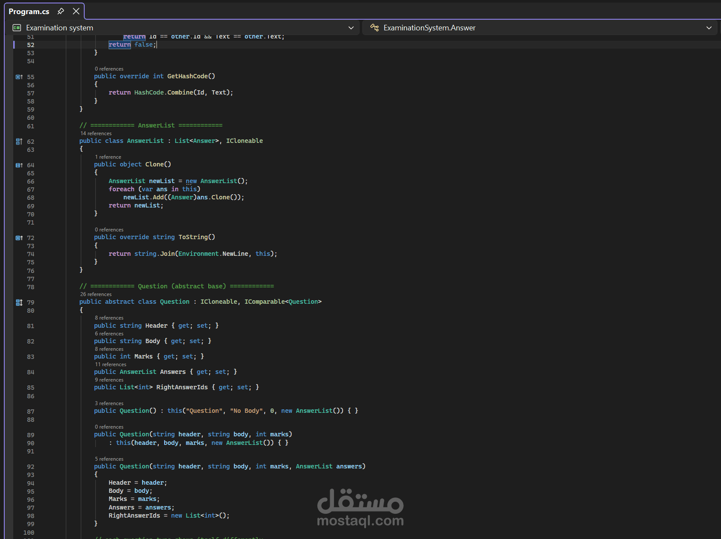Click the RightAnswerIds property name on line 85

pyautogui.click(x=182, y=387)
